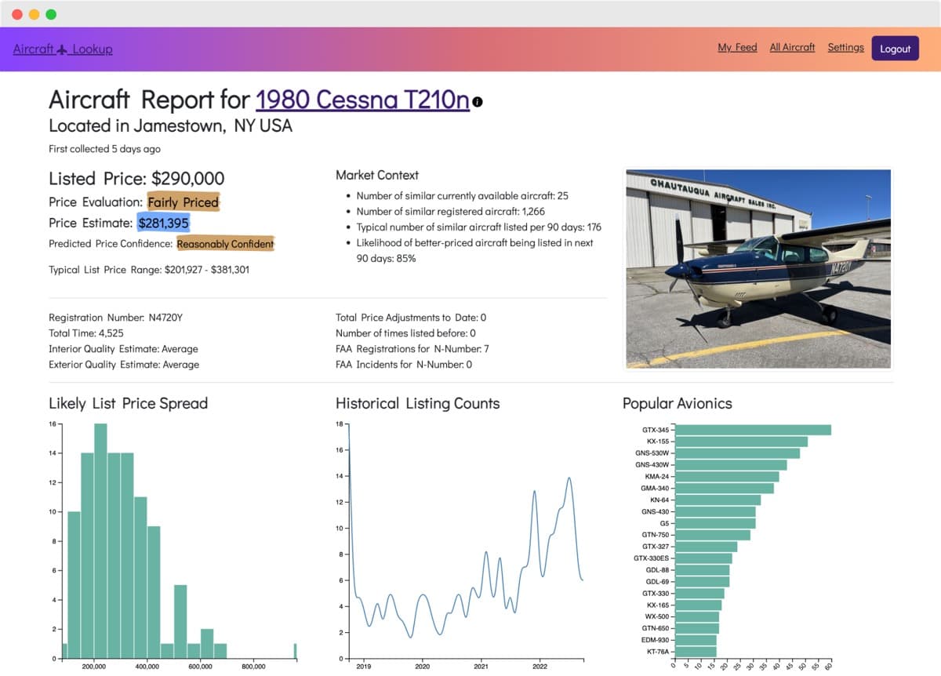Click the "2022" label on the listing counts axis
Screen dimensions: 941x676
540,667
